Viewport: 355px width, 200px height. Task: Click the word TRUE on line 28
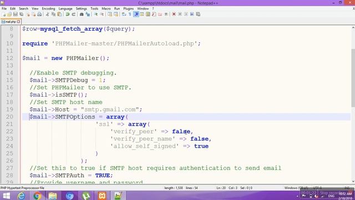pos(102,176)
